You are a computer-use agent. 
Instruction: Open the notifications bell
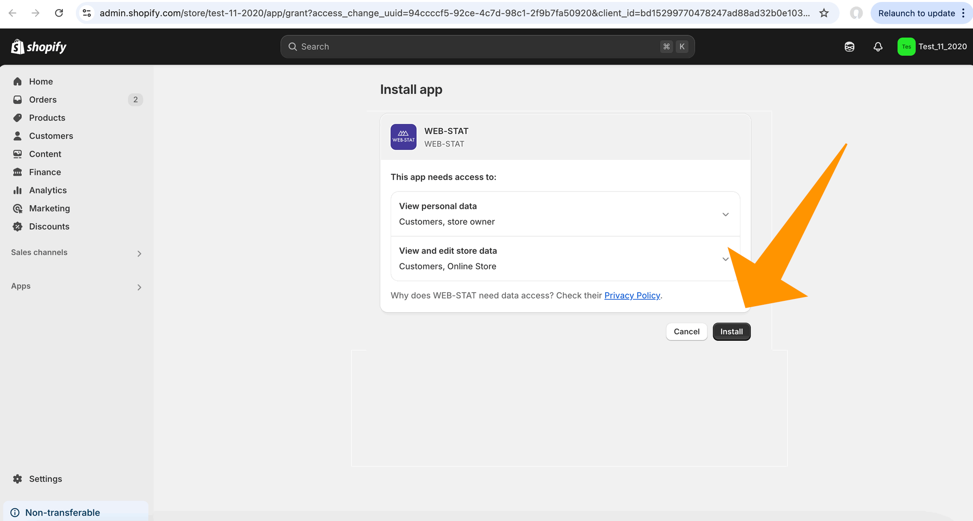878,47
